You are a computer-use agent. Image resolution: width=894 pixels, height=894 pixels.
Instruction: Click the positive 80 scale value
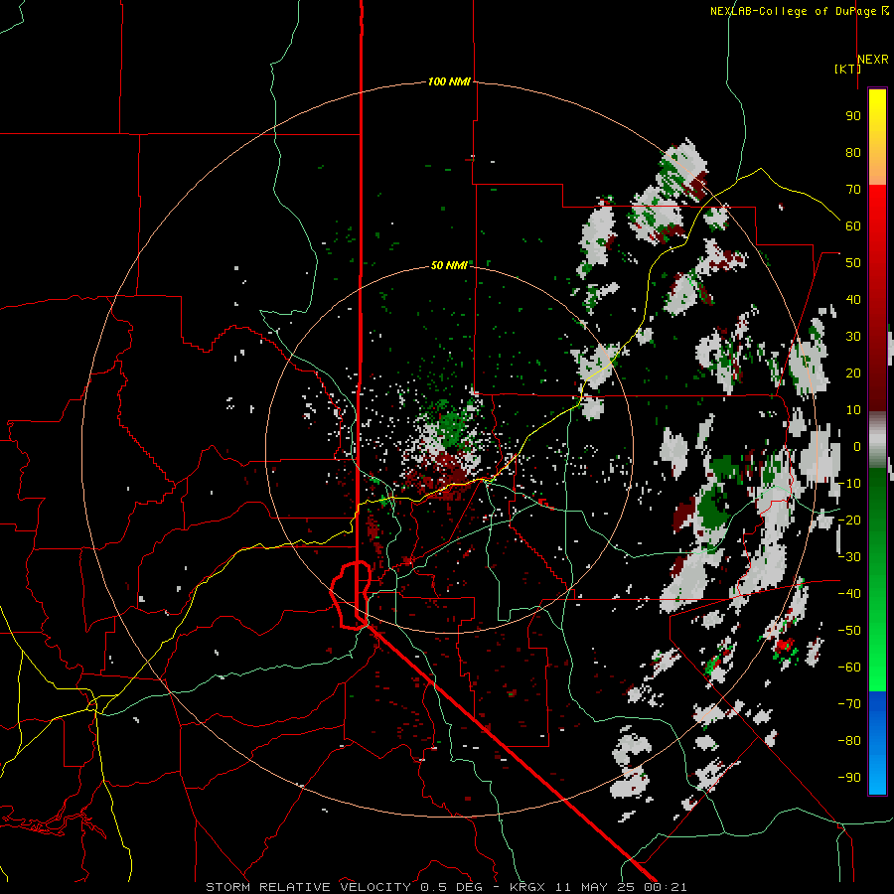coord(853,153)
